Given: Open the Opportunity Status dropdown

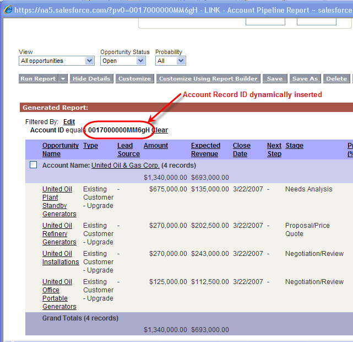Looking at the screenshot, I should pyautogui.click(x=123, y=61).
